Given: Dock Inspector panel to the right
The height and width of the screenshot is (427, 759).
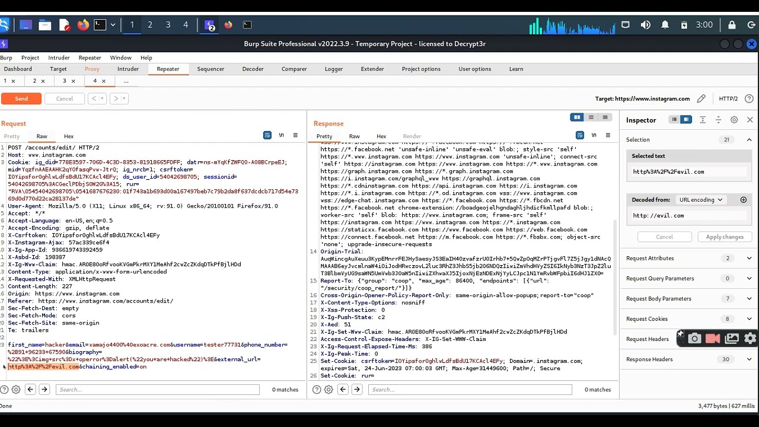Looking at the screenshot, I should [x=686, y=120].
